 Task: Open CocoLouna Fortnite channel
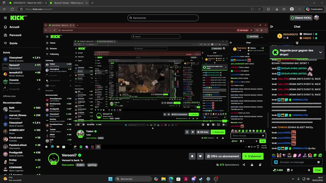point(21,139)
